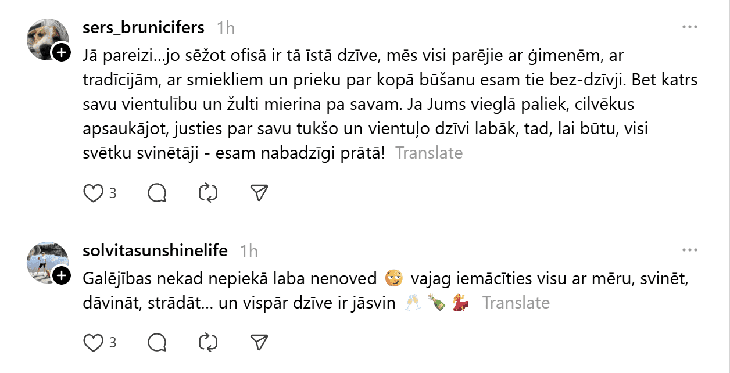Open the 1h timestamp on solvitasunshinelife post

249,251
